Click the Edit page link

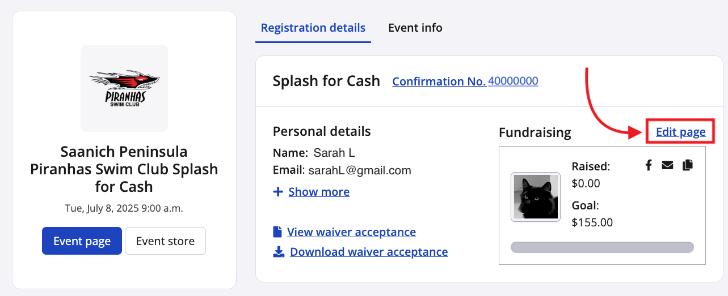click(x=680, y=132)
